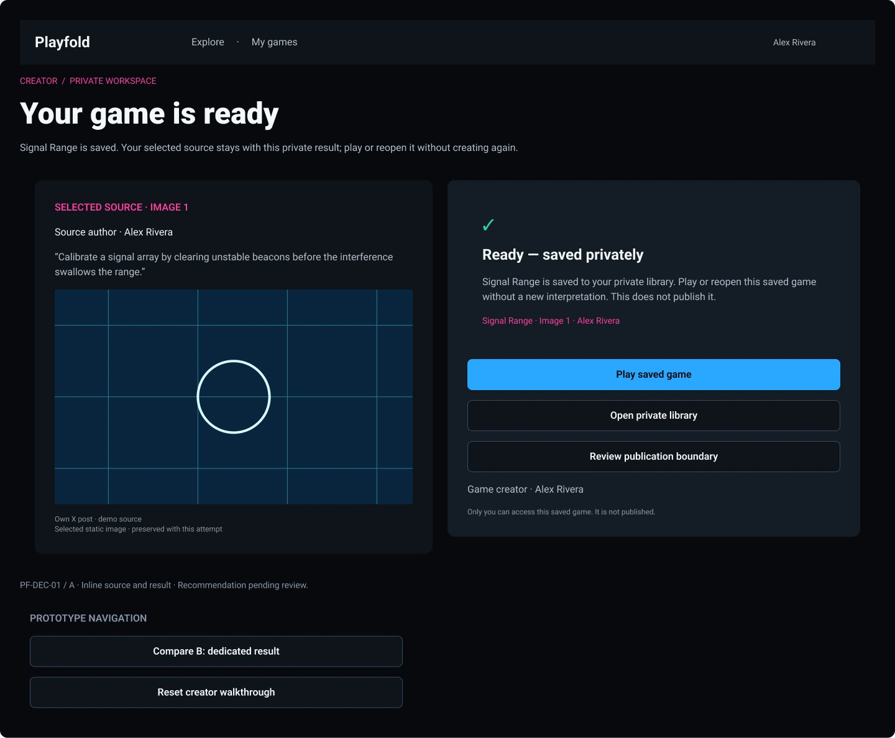Screen dimensions: 895x738
Task: Open private library
Action: 654,416
